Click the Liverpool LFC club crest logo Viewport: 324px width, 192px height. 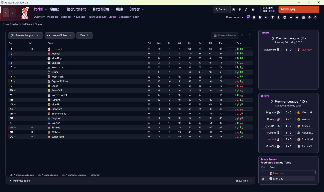25,13
